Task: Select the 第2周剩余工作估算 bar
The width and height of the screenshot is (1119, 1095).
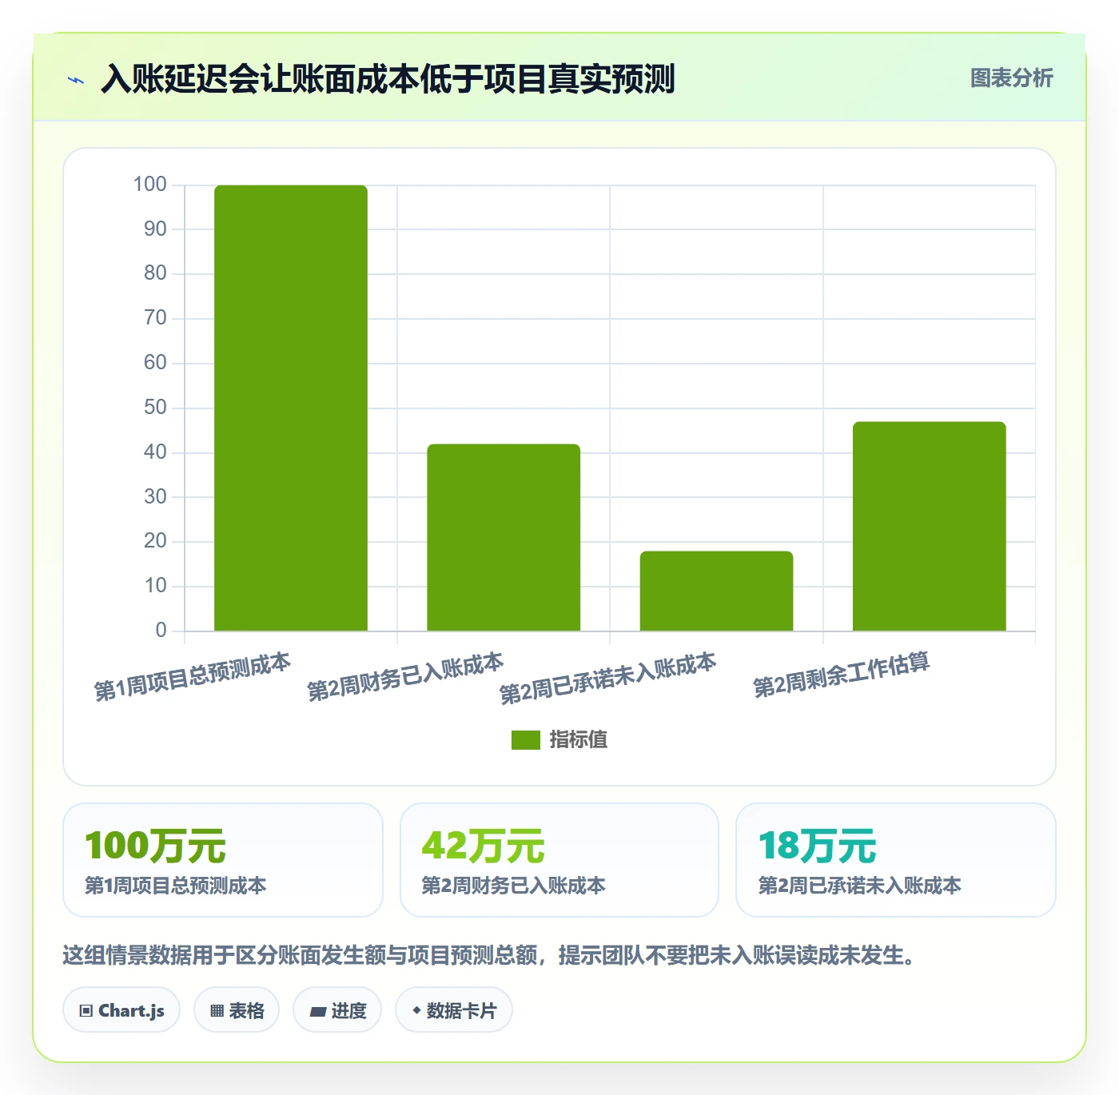Action: tap(930, 526)
